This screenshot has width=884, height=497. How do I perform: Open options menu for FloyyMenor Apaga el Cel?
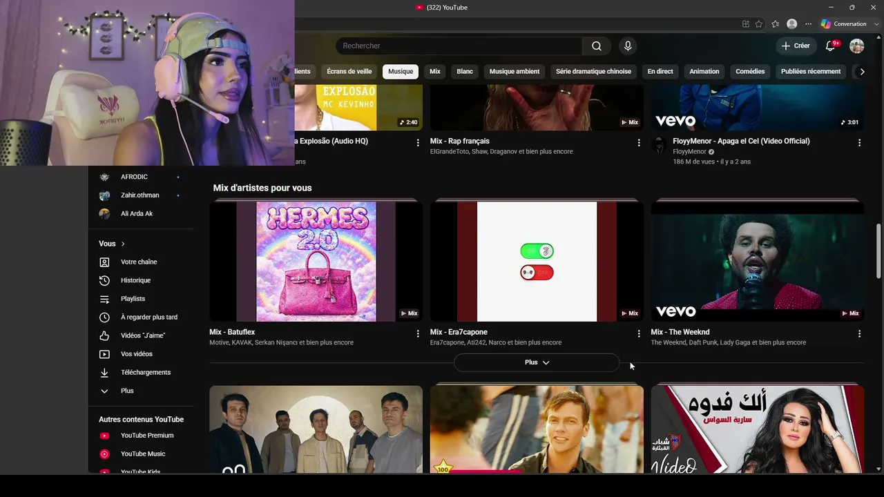860,142
